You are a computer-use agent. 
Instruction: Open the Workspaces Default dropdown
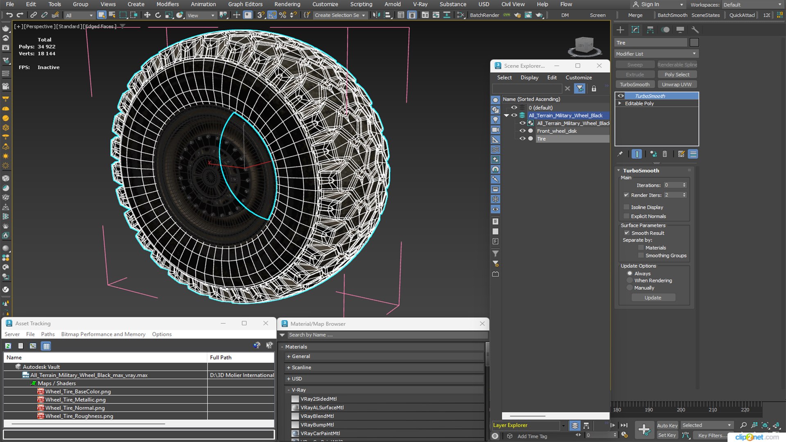click(752, 5)
